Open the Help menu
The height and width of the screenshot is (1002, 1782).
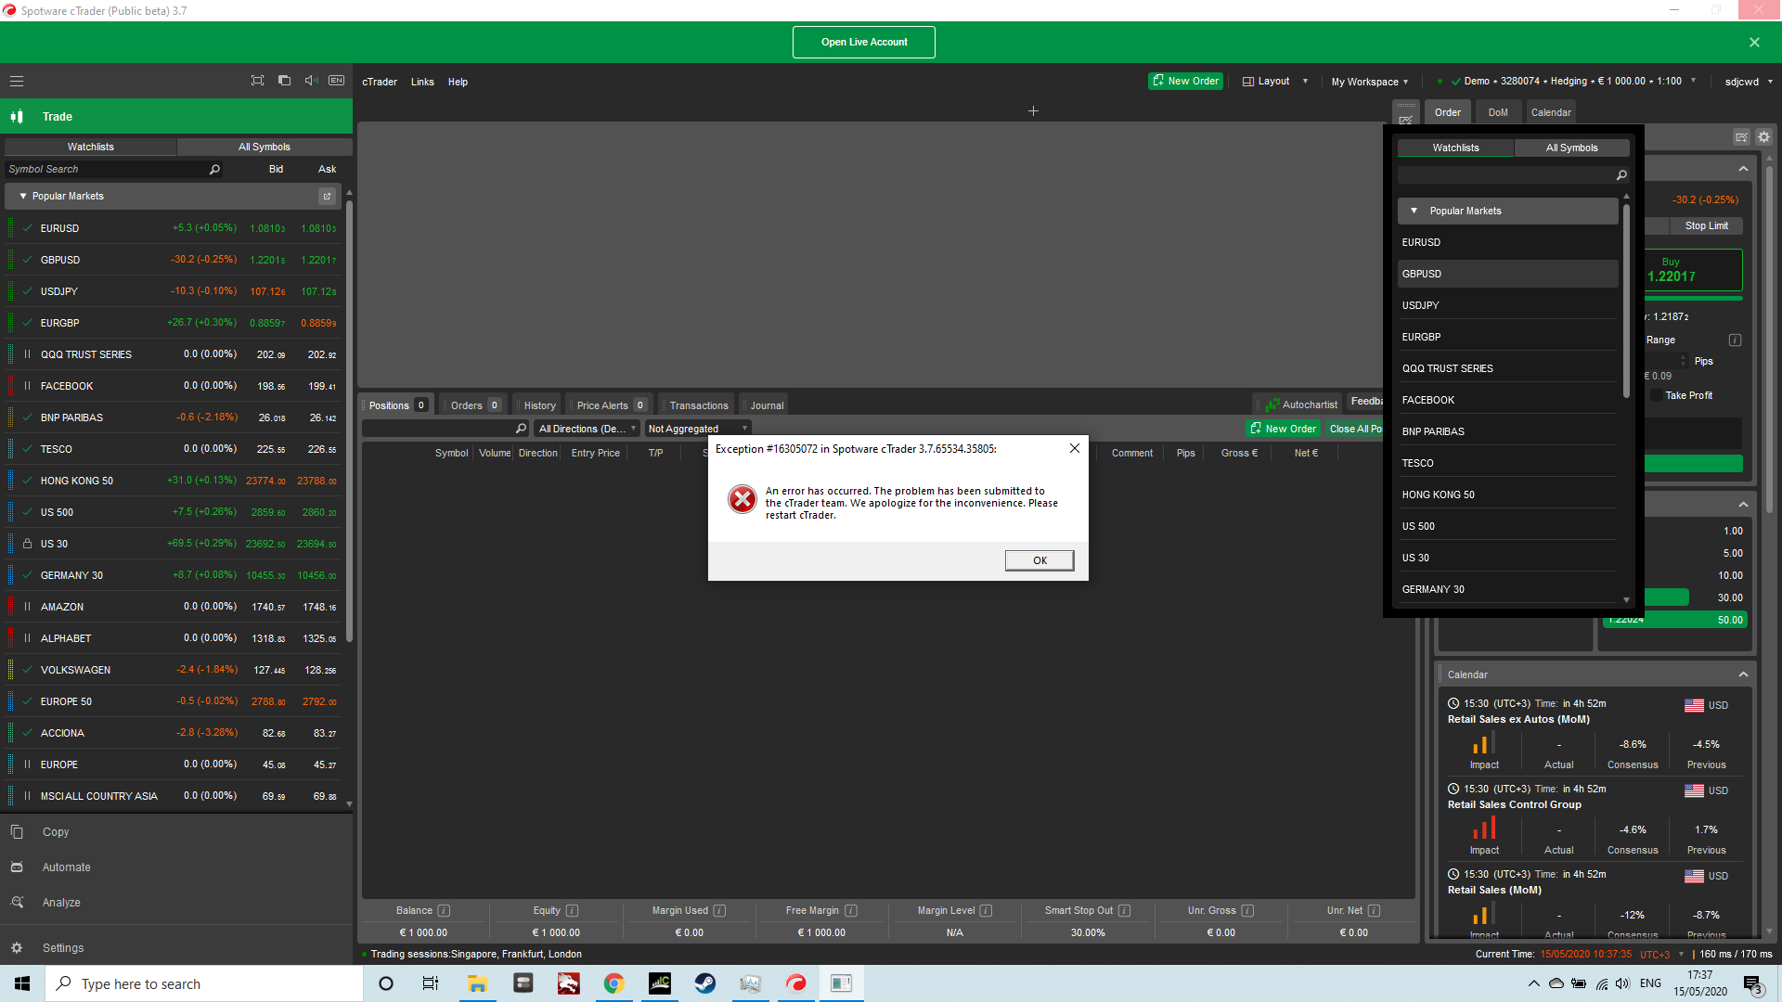pyautogui.click(x=458, y=82)
